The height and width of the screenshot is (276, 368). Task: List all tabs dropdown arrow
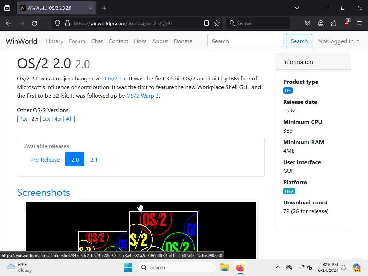point(296,8)
